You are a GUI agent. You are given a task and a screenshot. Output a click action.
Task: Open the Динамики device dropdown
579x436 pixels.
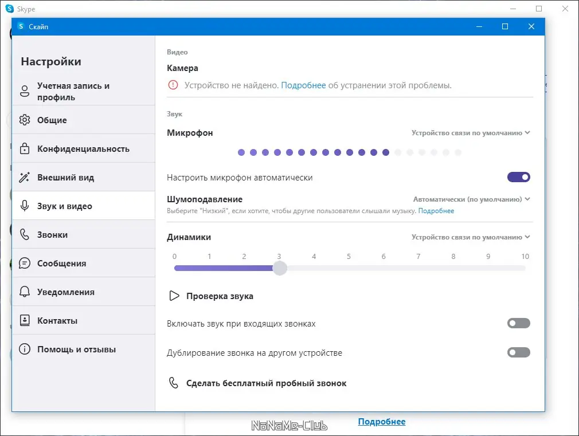coord(471,237)
